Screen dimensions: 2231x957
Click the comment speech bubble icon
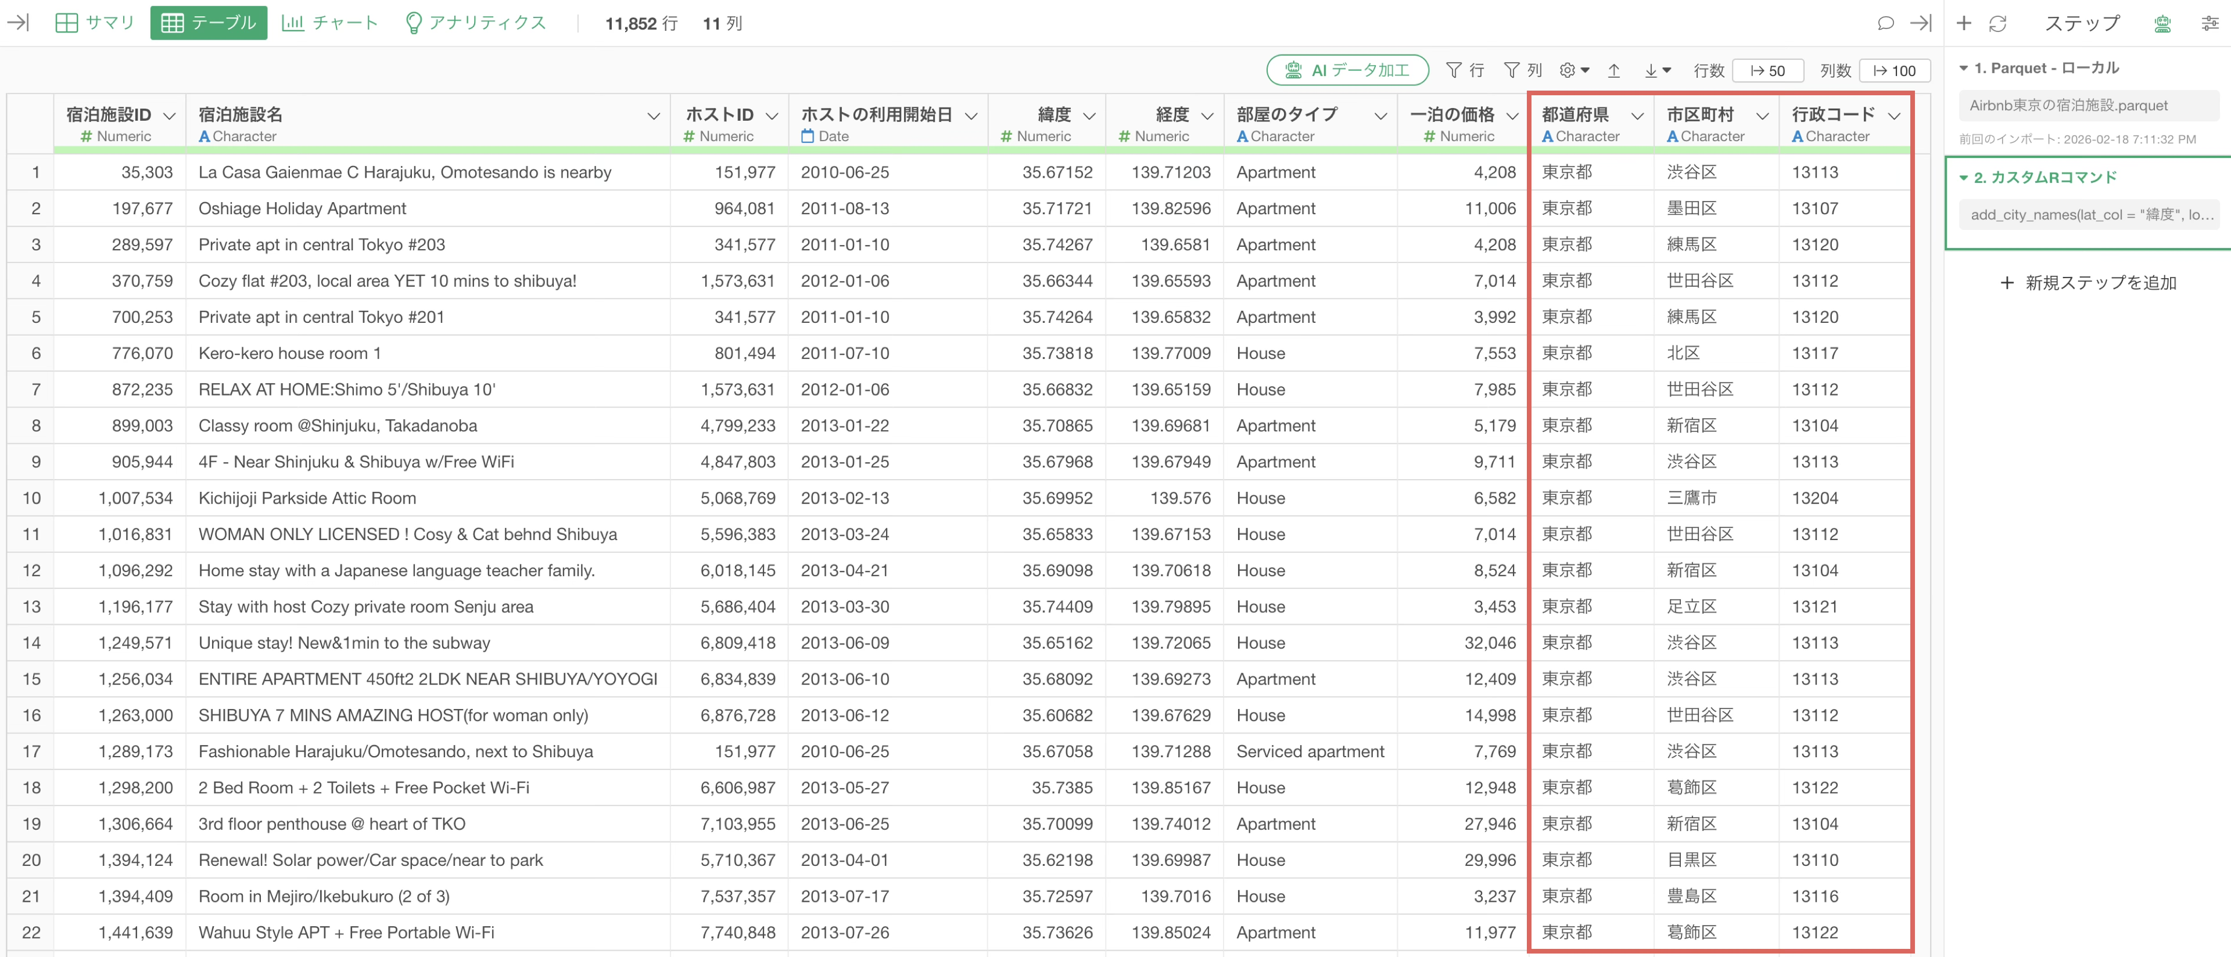click(1885, 23)
